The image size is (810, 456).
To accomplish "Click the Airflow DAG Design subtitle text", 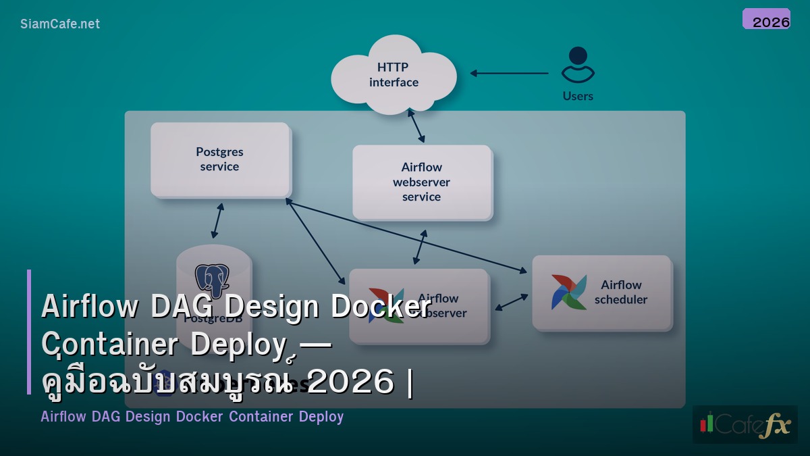I will coord(192,417).
